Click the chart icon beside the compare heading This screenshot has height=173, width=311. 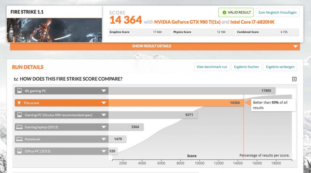tap(16, 79)
